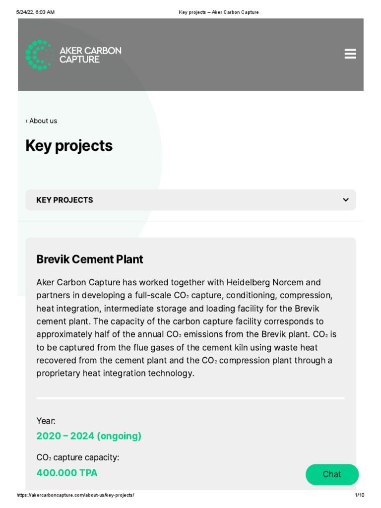The image size is (381, 508).
Task: Click the Key projects page heading
Action: point(69,146)
